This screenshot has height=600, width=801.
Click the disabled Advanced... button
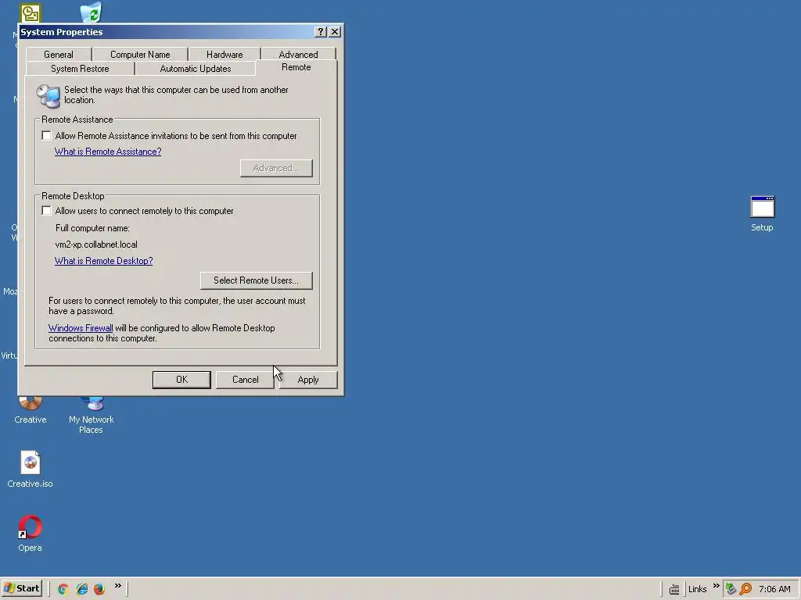[x=276, y=169]
